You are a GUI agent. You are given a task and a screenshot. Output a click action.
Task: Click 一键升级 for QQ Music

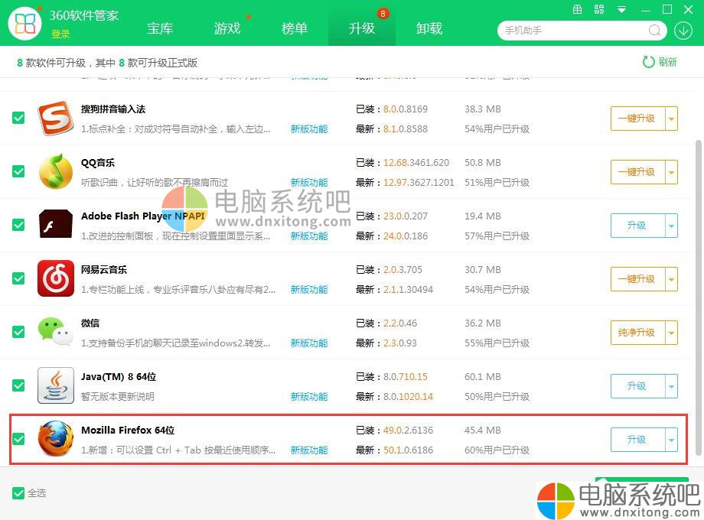pyautogui.click(x=637, y=172)
